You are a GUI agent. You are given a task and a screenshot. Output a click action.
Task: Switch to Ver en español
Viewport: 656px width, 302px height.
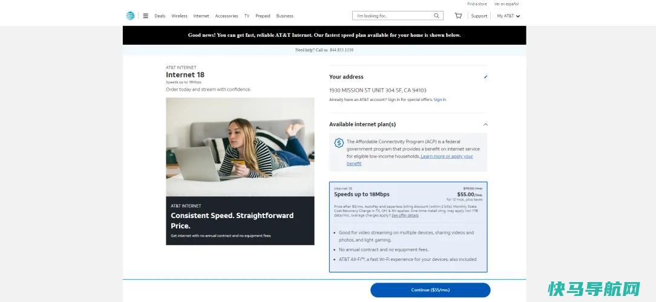click(507, 4)
